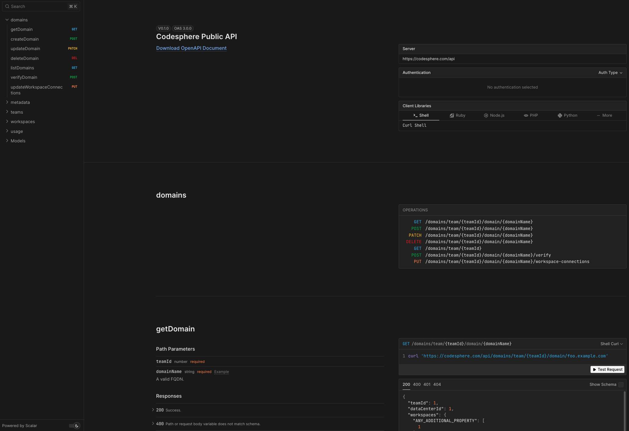Select the Node.js client library icon
The height and width of the screenshot is (431, 629).
[486, 115]
